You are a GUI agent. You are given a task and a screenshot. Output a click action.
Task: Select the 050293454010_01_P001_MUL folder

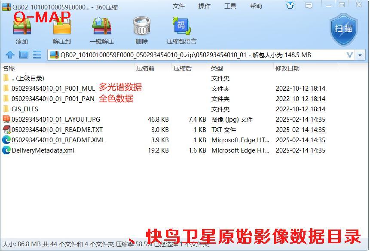coord(53,89)
